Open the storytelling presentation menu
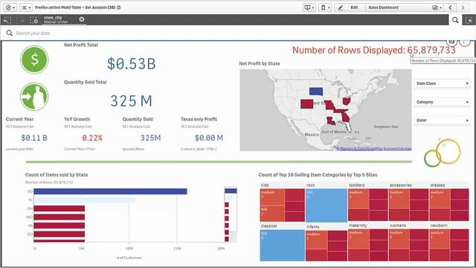 [x=309, y=7]
